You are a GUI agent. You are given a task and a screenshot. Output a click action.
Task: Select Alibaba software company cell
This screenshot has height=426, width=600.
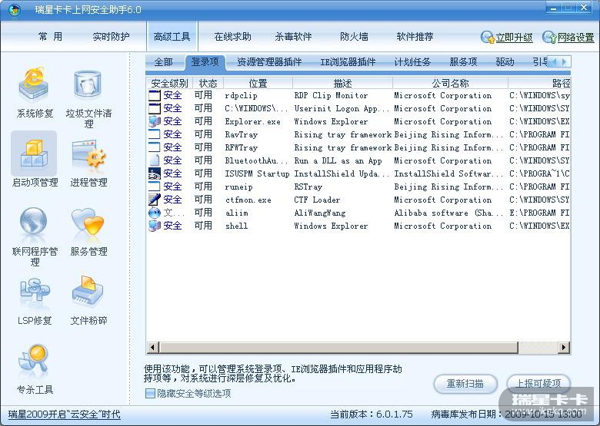tap(448, 213)
